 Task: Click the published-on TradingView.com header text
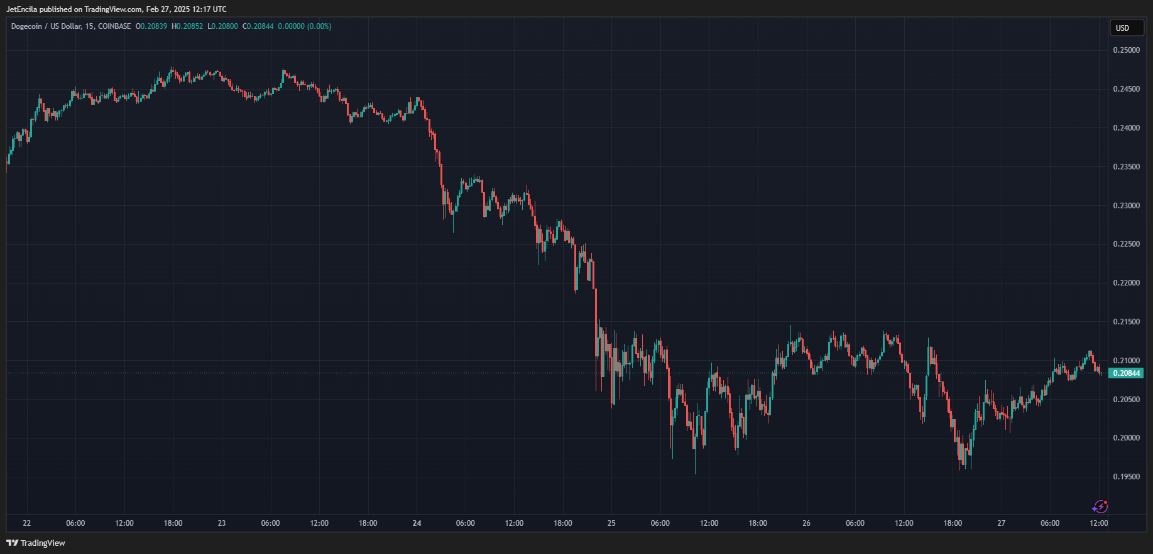[x=116, y=9]
